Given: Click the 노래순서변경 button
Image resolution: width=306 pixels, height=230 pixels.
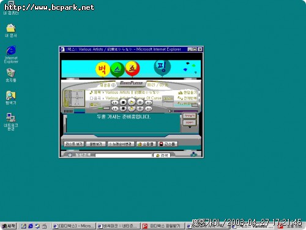Looking at the screenshot, I should coord(121,144).
